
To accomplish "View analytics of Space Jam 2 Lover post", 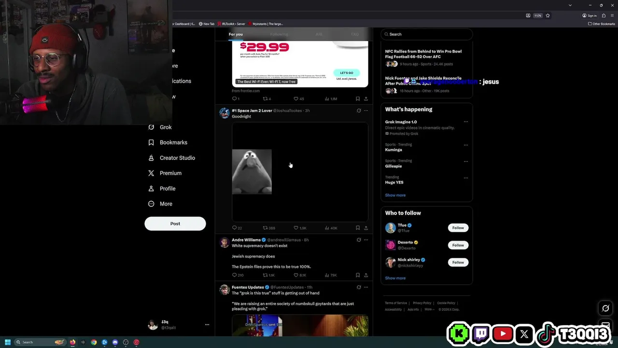I will click(330, 228).
